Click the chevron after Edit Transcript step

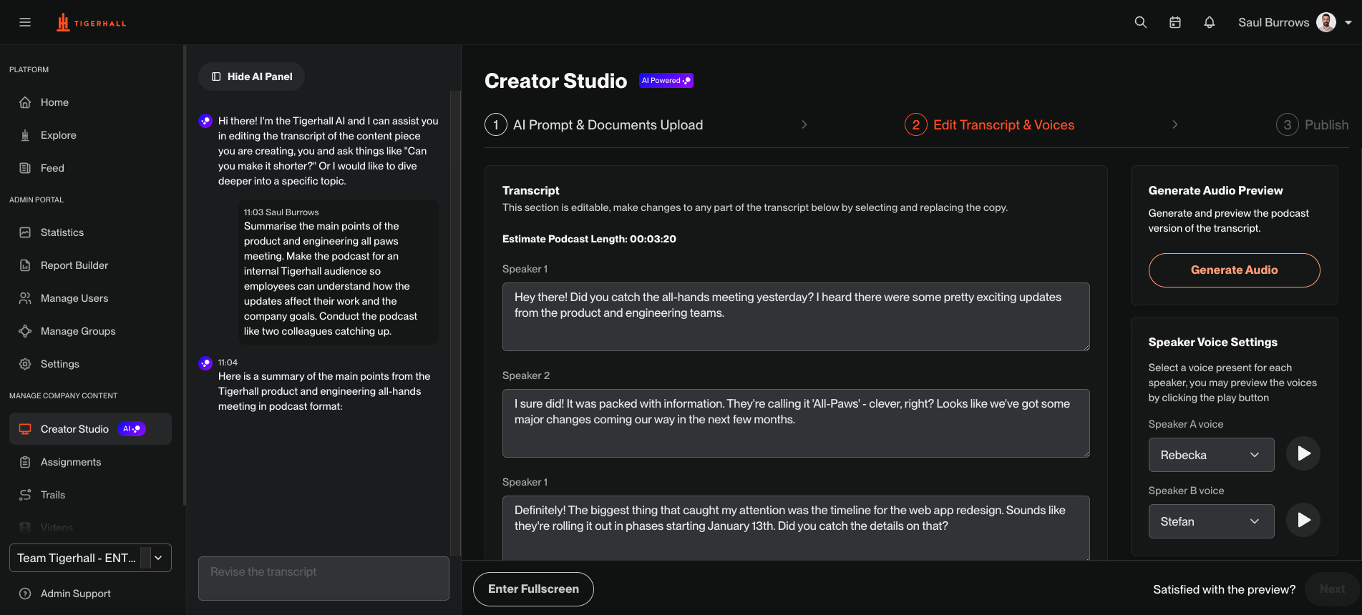click(1175, 124)
